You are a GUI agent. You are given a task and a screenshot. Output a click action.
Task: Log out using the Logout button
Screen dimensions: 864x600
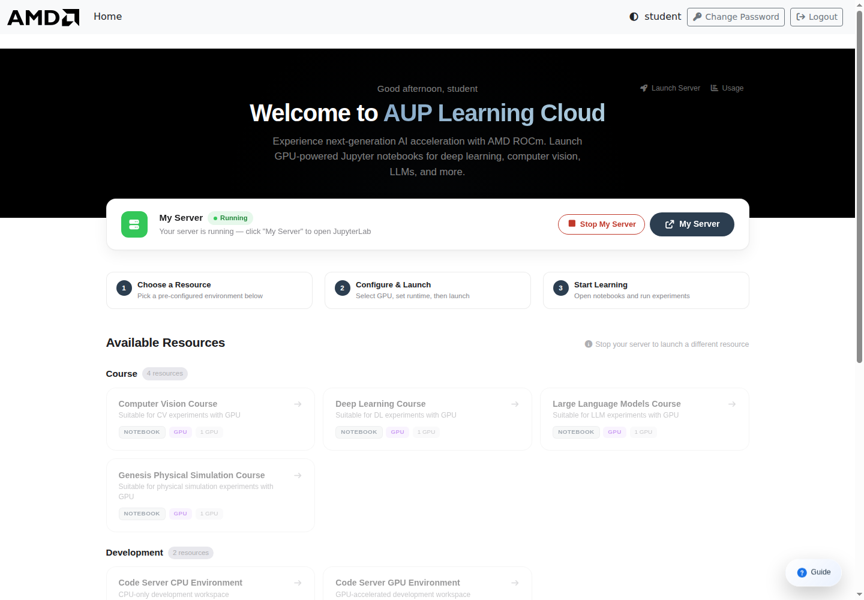point(817,17)
